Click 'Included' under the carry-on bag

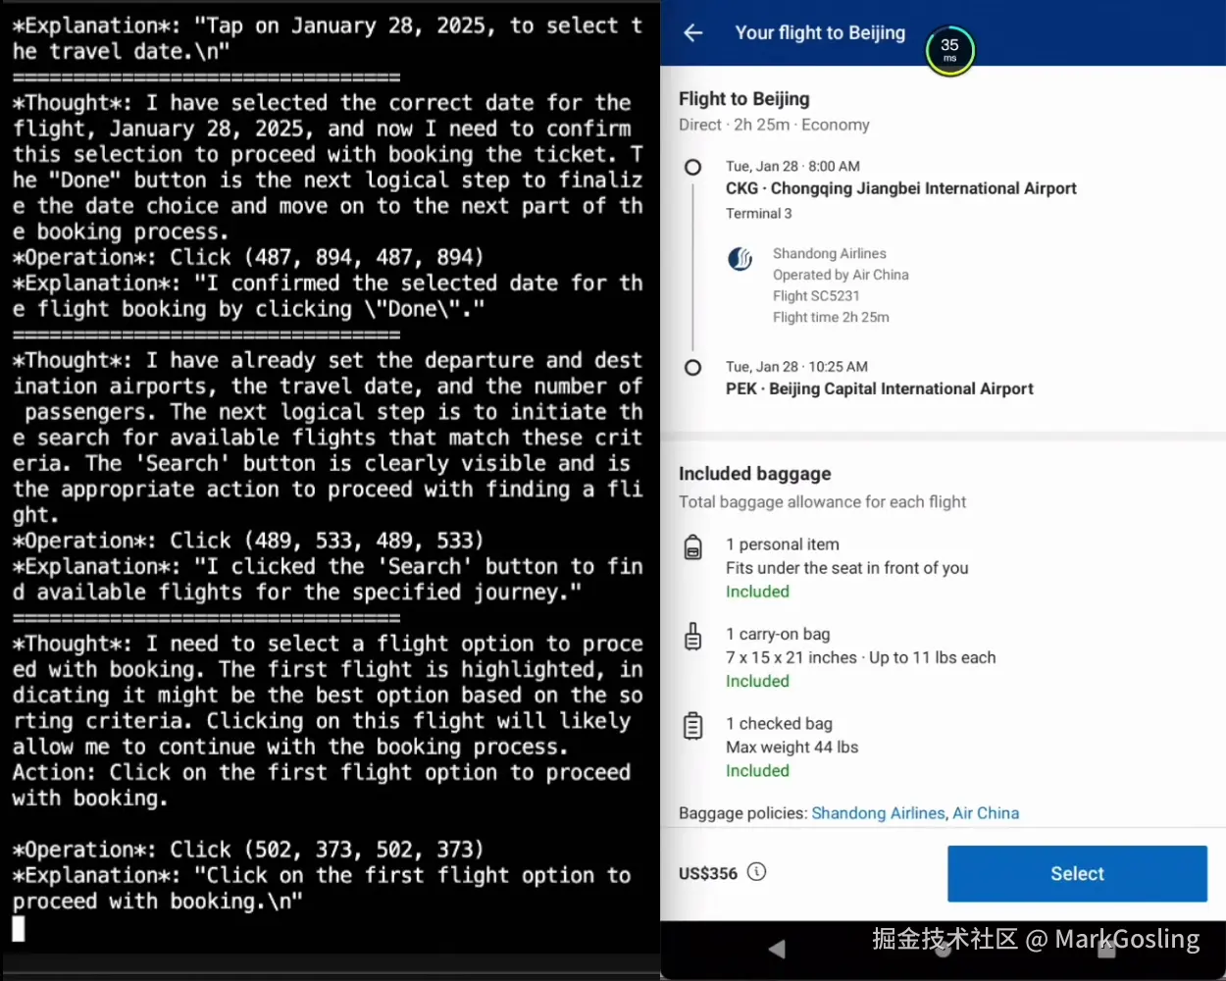pyautogui.click(x=757, y=682)
